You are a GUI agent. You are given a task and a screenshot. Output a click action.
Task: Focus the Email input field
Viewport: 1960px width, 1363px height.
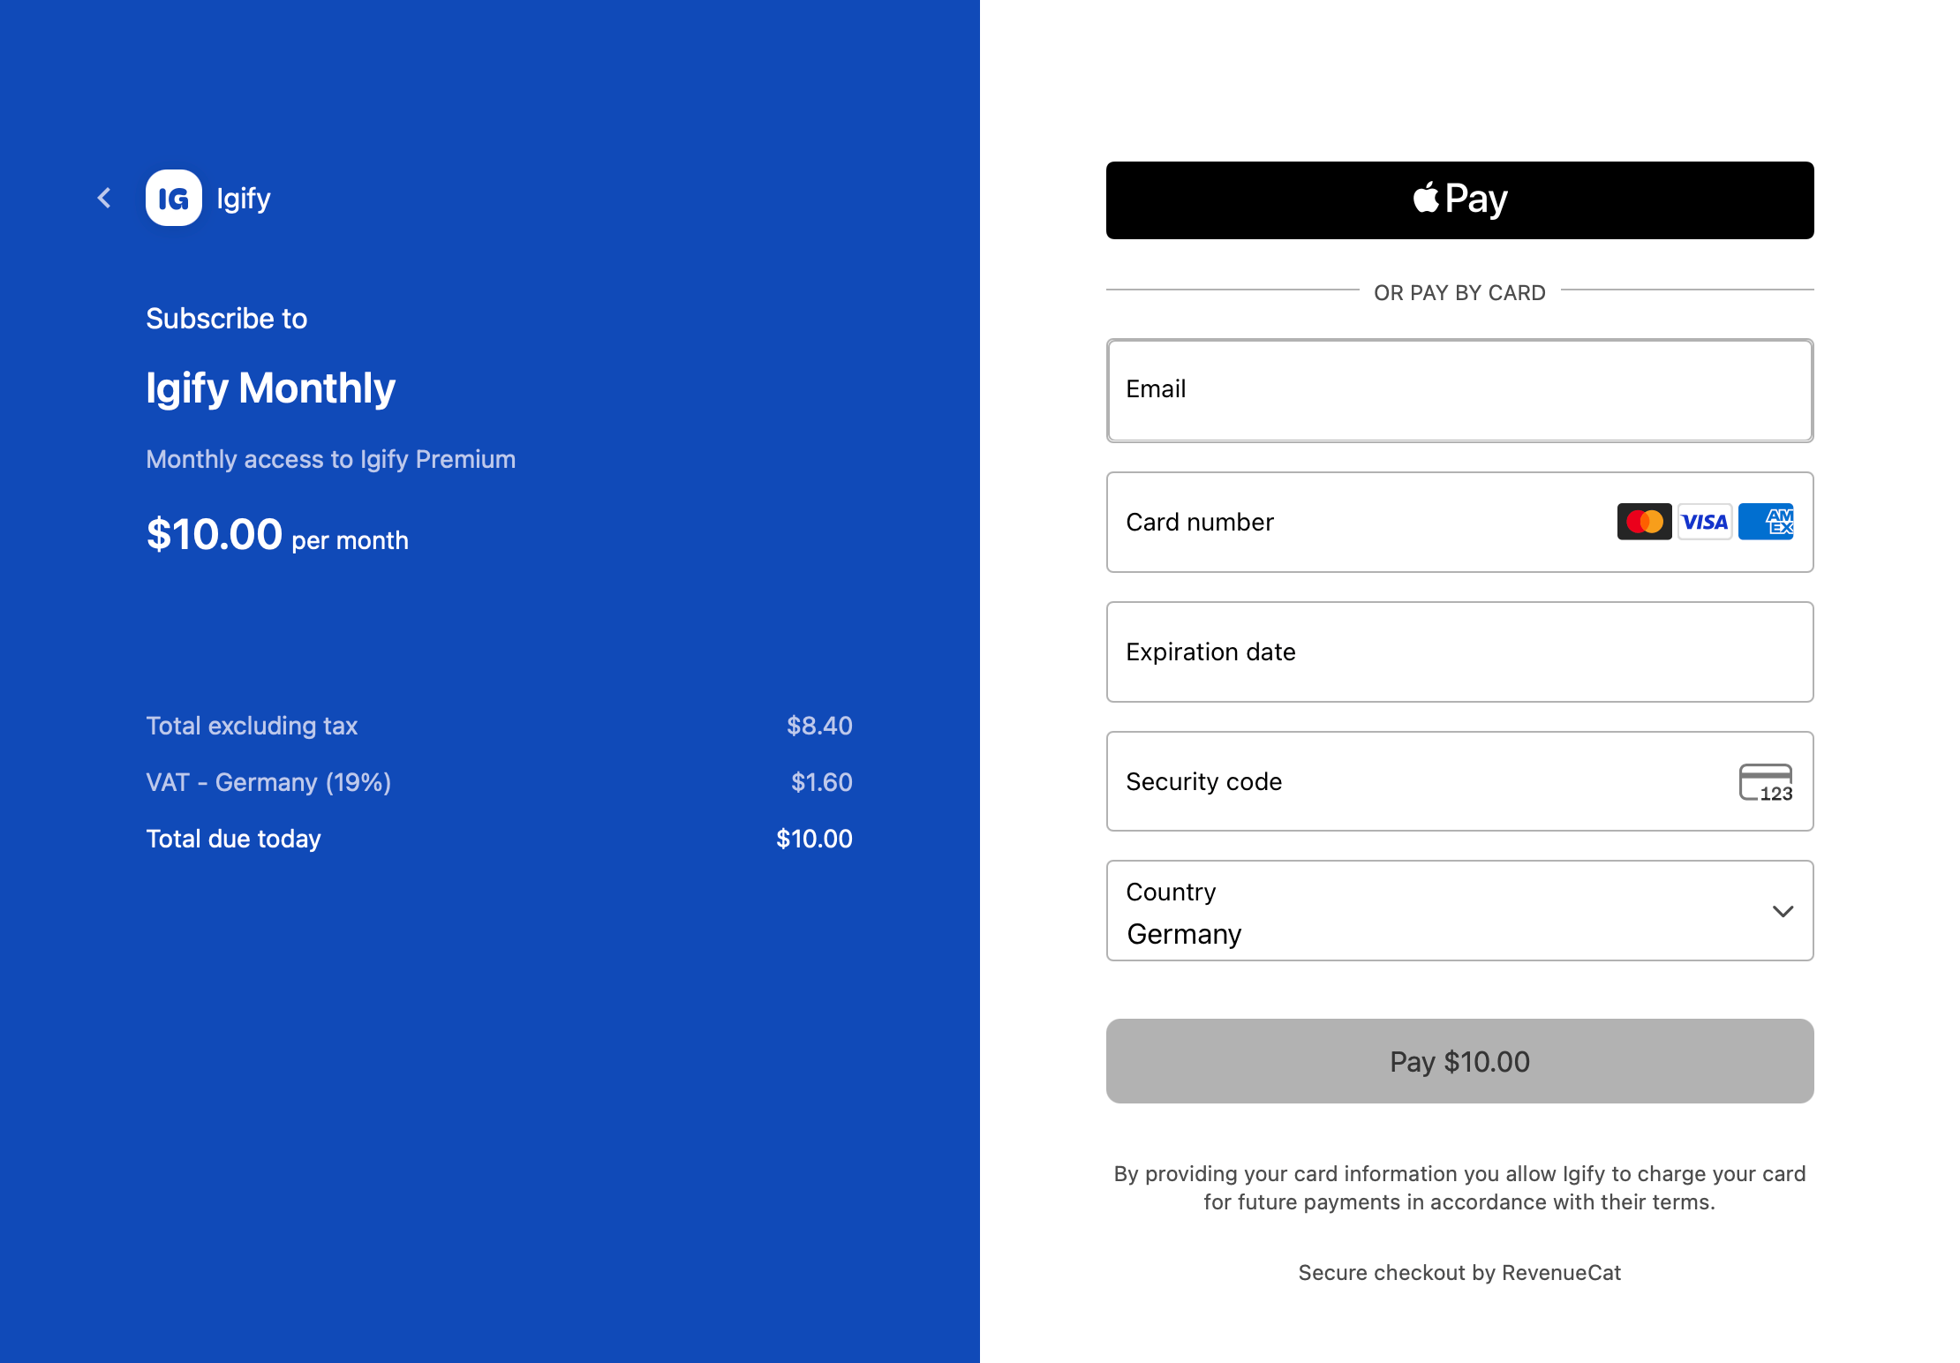1459,390
